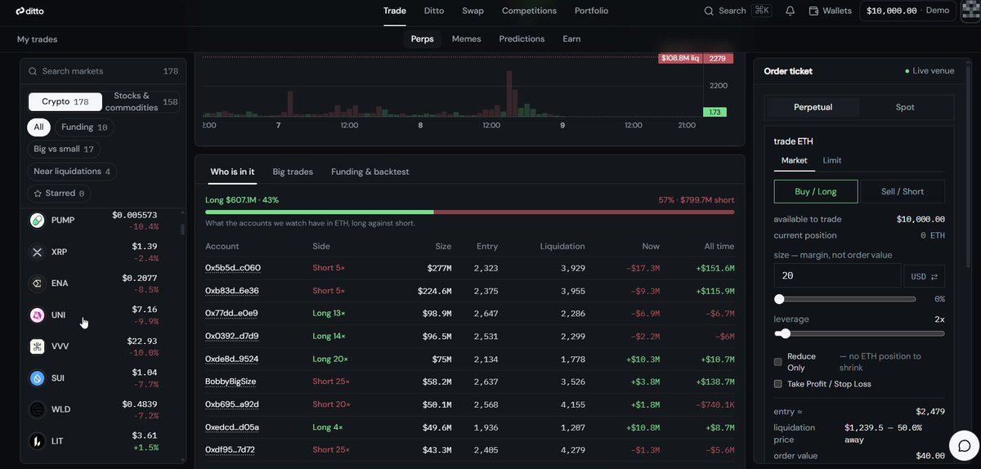
Task: Select Sell / Short side
Action: click(903, 191)
